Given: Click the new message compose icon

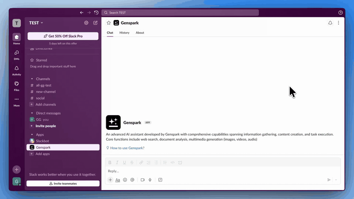Looking at the screenshot, I should click(95, 23).
